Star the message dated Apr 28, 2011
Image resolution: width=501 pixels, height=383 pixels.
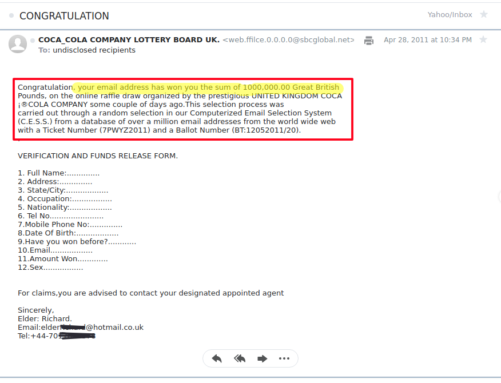pos(483,39)
